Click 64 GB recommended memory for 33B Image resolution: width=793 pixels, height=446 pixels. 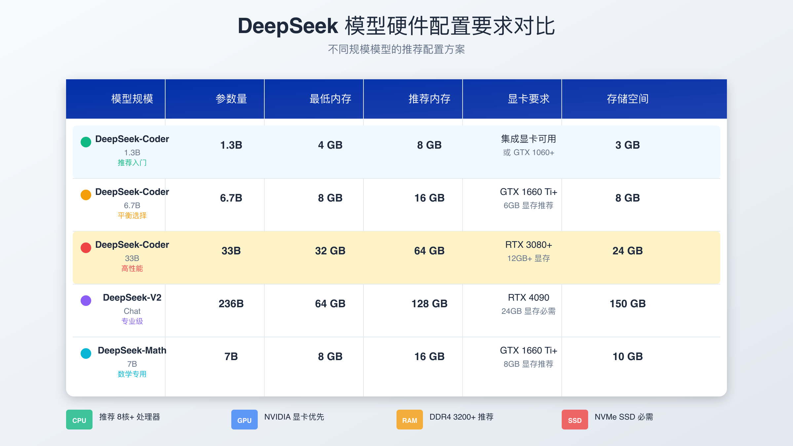[x=430, y=251]
